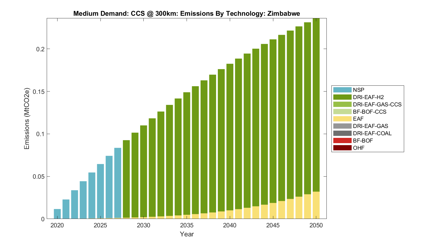
Task: Click the 2030 tick label on x-axis
Action: coord(143,225)
